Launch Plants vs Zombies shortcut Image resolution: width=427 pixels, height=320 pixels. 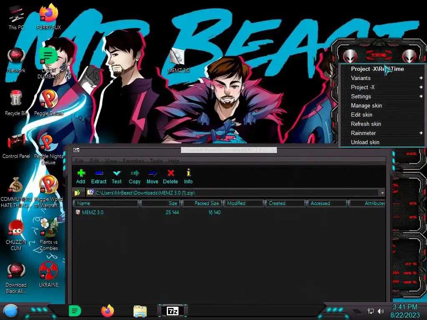tap(49, 235)
